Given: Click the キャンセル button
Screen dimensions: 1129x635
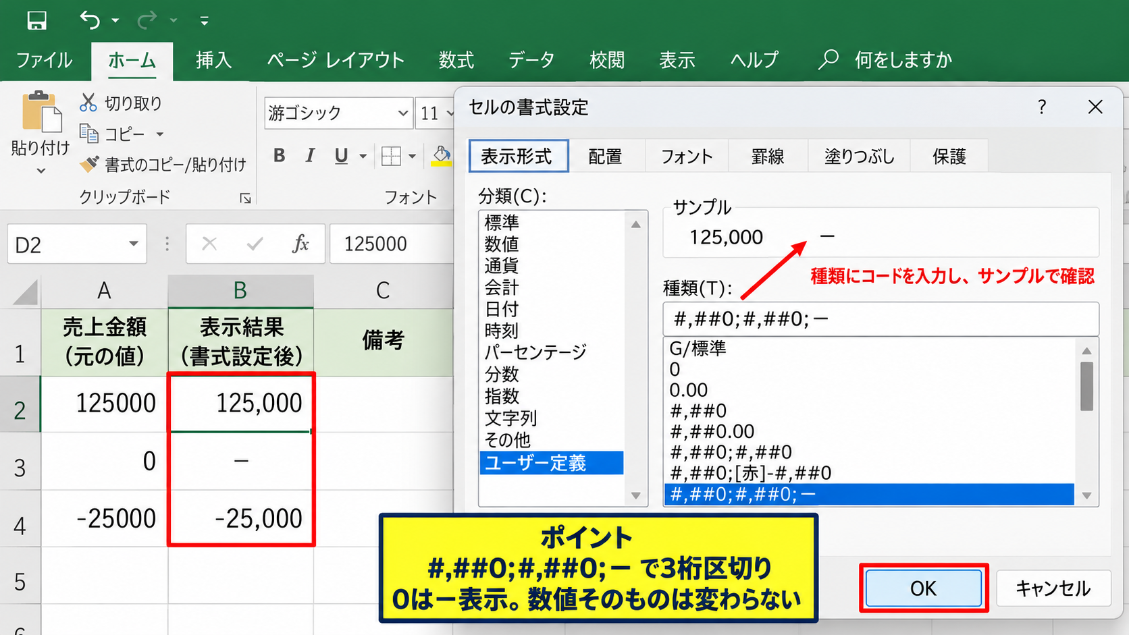Looking at the screenshot, I should coord(1053,588).
